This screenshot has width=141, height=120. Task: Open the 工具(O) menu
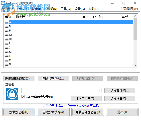coord(66,9)
